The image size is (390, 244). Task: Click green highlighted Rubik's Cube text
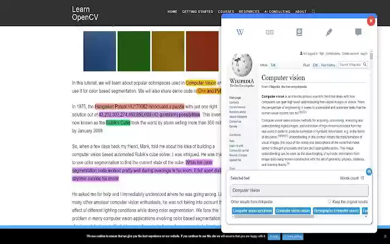click(118, 123)
